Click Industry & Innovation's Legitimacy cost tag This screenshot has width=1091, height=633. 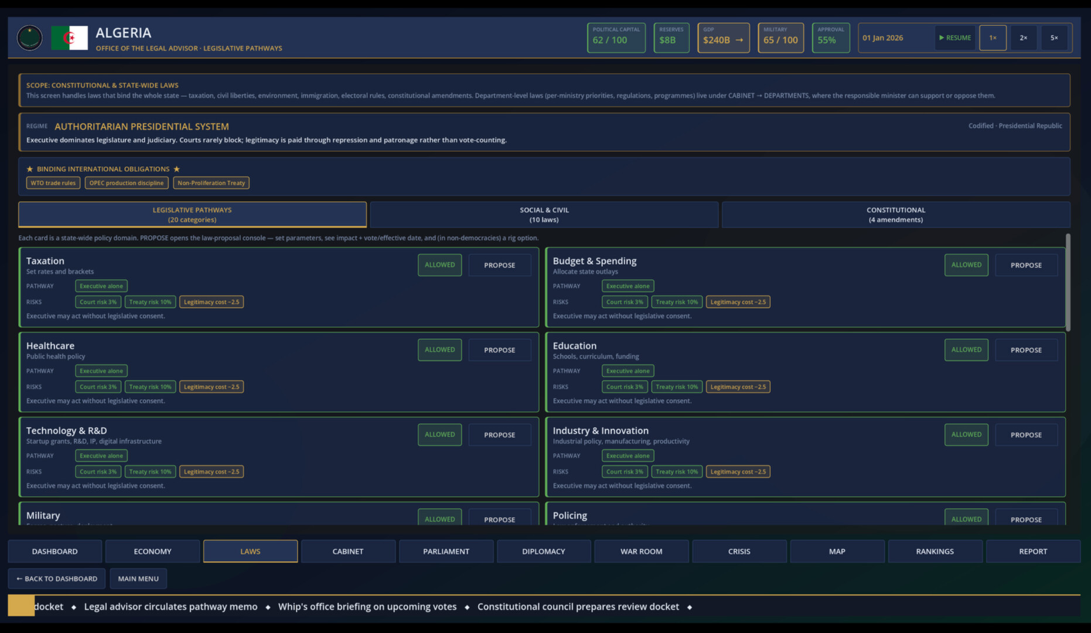point(738,472)
